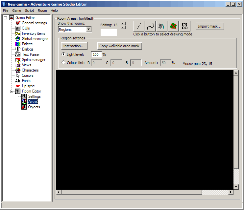Click the Text Parser icon
This screenshot has width=244, height=210.
17,54
